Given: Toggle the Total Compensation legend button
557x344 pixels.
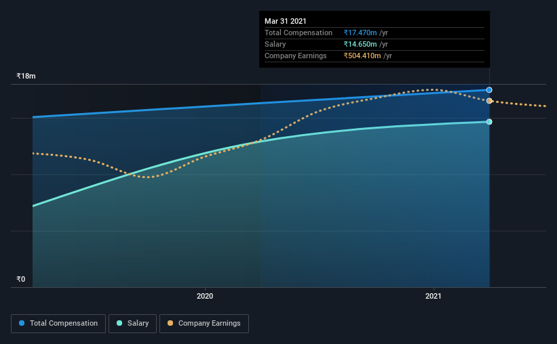Looking at the screenshot, I should [58, 324].
